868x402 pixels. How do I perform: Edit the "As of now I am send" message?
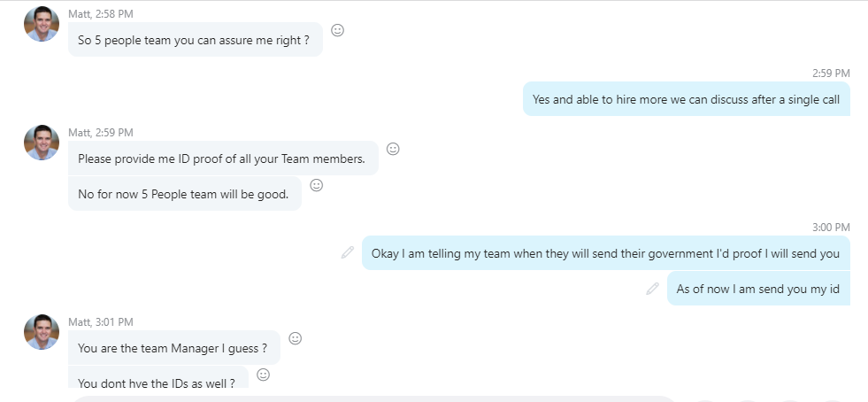pyautogui.click(x=653, y=289)
